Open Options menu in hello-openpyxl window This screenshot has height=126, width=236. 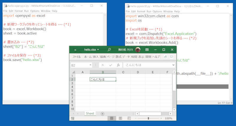click(35, 11)
